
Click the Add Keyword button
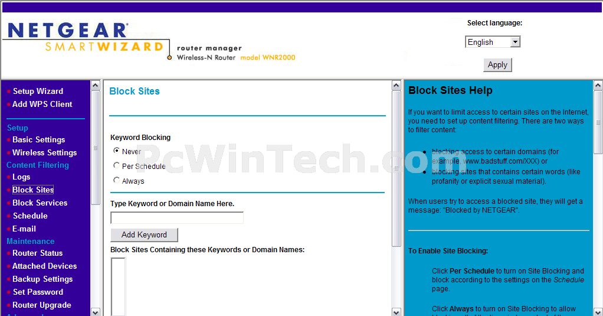point(144,235)
